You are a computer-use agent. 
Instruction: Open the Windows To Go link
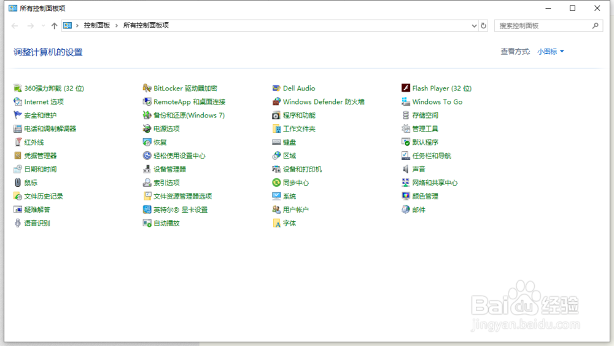(x=437, y=102)
